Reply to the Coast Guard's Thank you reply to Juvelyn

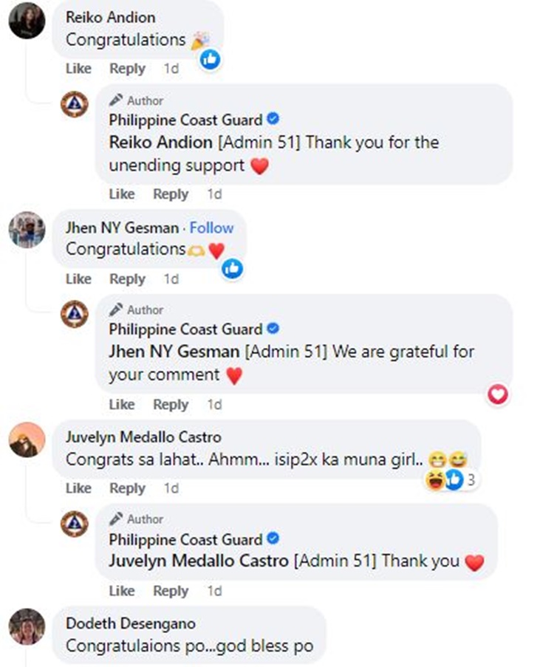pyautogui.click(x=171, y=591)
